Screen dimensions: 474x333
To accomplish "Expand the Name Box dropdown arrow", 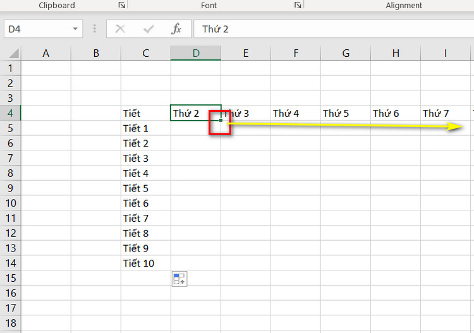I will tap(75, 29).
